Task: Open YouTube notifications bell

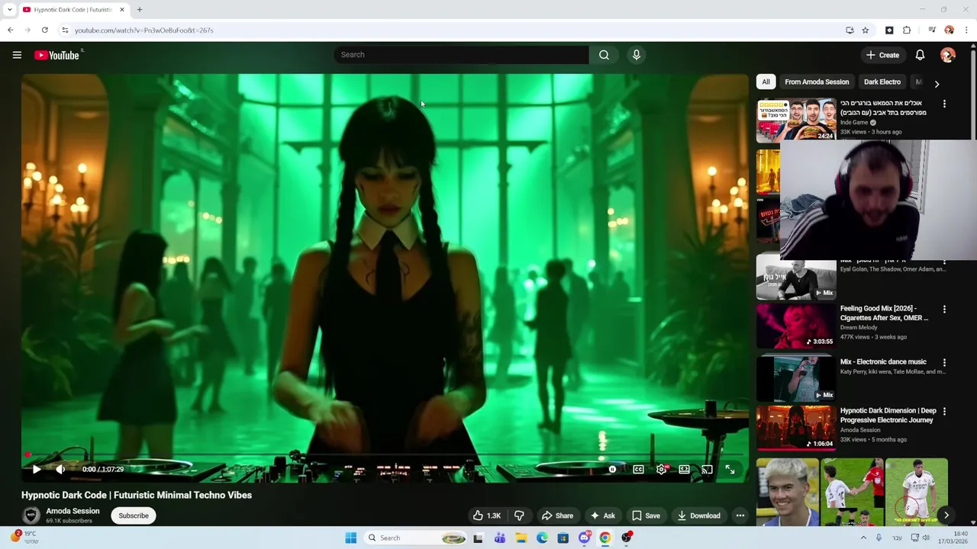Action: click(x=920, y=55)
